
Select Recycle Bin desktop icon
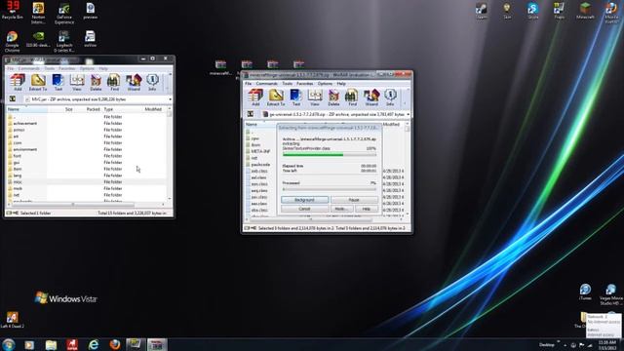[x=13, y=10]
